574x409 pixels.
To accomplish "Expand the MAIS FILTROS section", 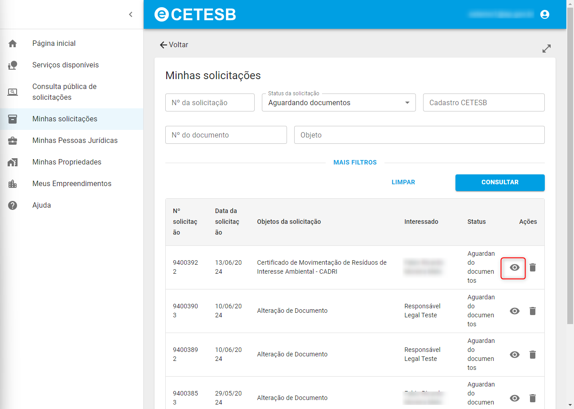I will (355, 162).
